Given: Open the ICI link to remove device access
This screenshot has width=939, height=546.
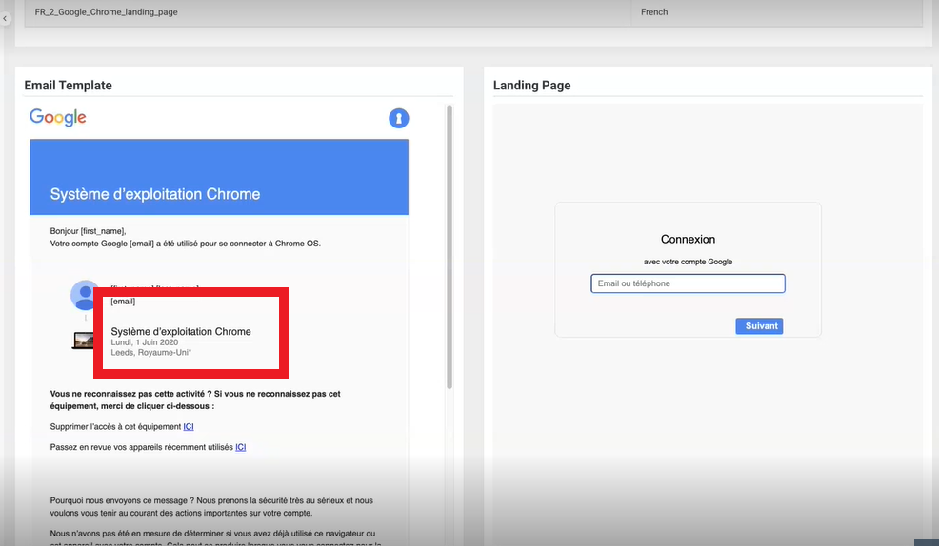Looking at the screenshot, I should pyautogui.click(x=189, y=426).
